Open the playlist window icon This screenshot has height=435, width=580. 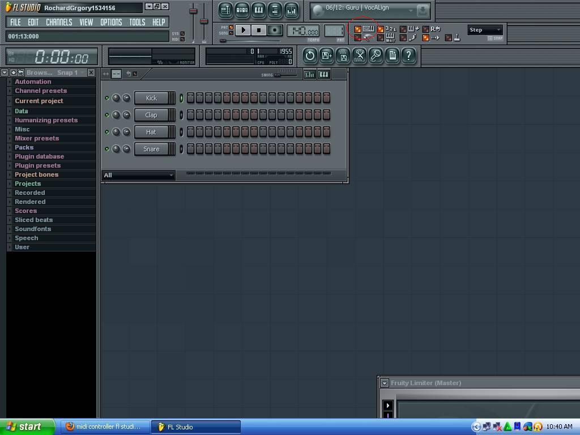pos(225,10)
